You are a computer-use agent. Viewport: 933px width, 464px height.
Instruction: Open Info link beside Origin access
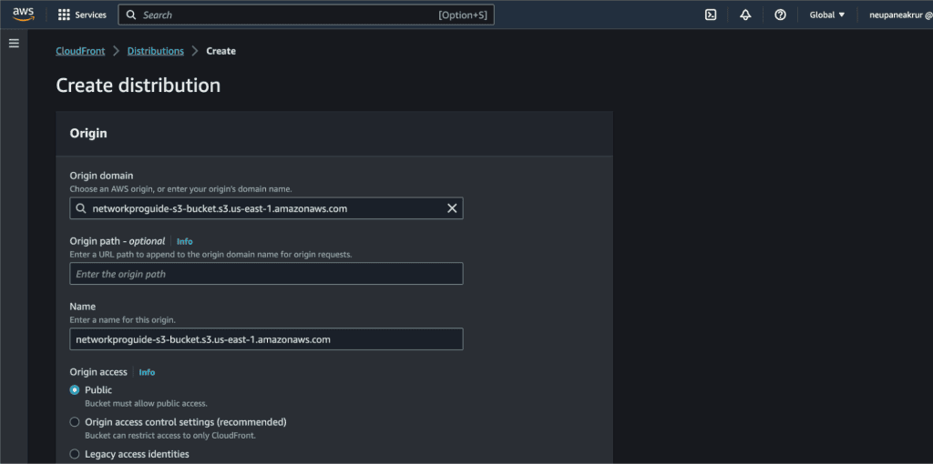pos(147,372)
